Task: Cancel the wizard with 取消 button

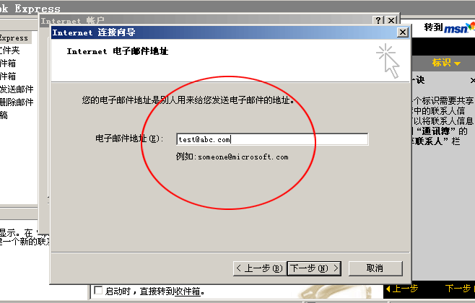Action: click(375, 268)
